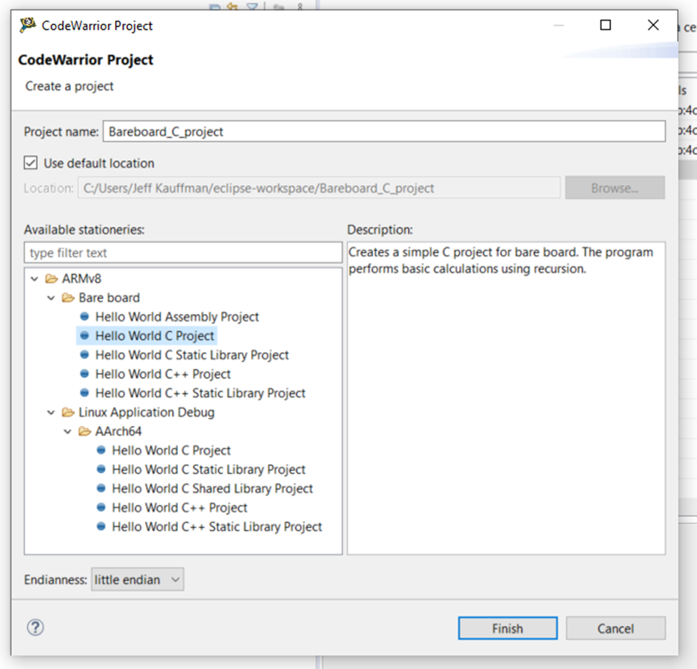Viewport: 697px width, 669px height.
Task: Collapse the ARMv8 tree node
Action: pos(35,278)
